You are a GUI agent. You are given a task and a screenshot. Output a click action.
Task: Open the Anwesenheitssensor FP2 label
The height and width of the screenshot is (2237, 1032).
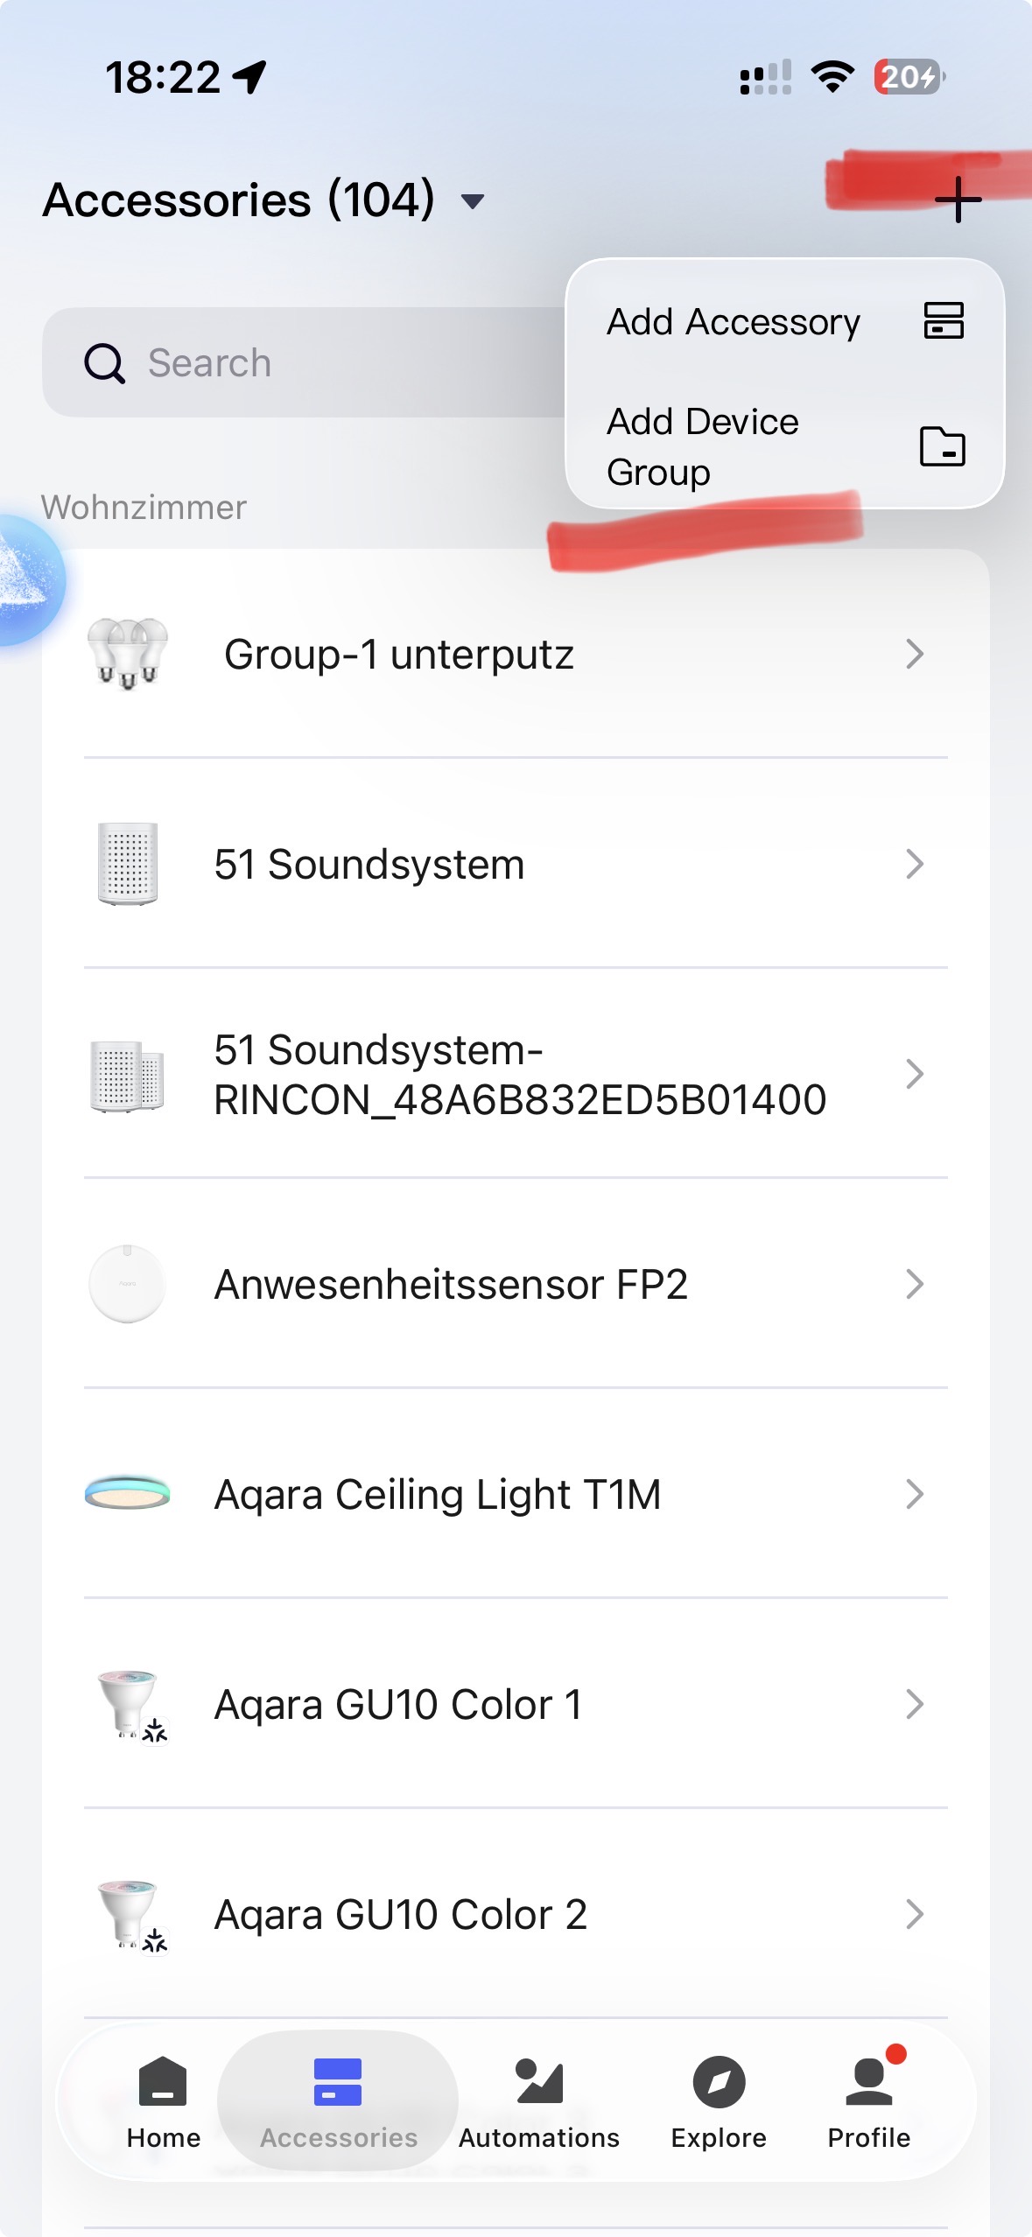click(451, 1284)
